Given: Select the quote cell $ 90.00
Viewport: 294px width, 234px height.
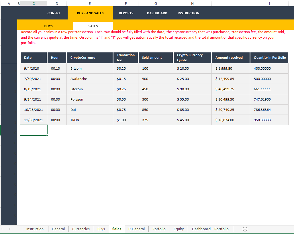Looking at the screenshot, I should tap(192, 89).
